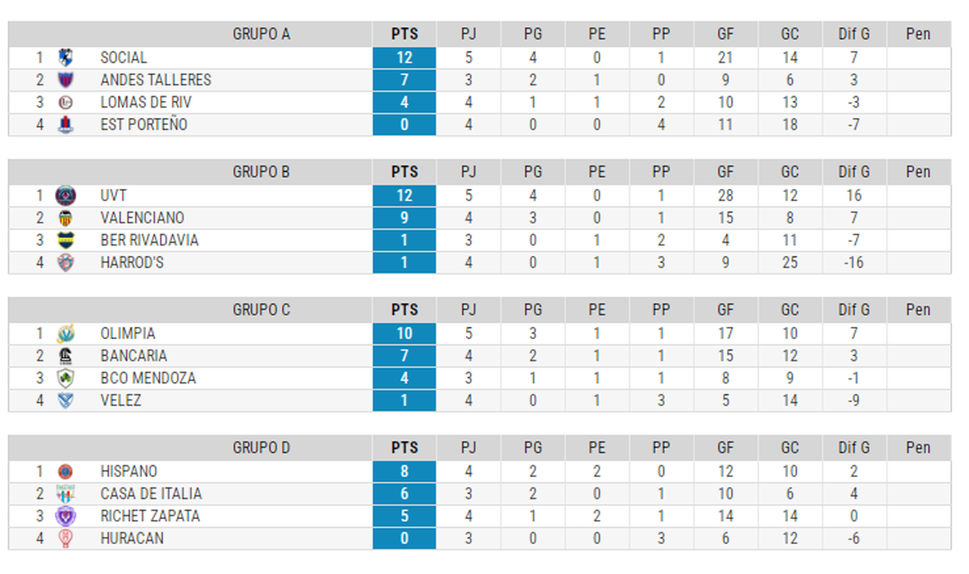The image size is (969, 574).
Task: Click the Dif G header in Grupo D
Action: [x=854, y=448]
